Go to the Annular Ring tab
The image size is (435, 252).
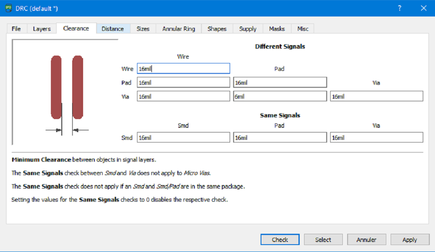pyautogui.click(x=179, y=29)
